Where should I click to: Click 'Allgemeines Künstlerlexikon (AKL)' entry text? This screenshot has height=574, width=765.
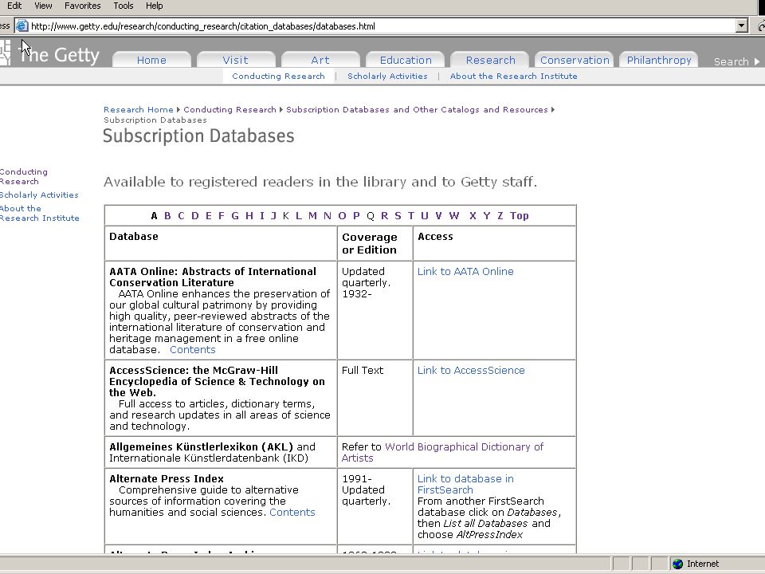coord(201,446)
